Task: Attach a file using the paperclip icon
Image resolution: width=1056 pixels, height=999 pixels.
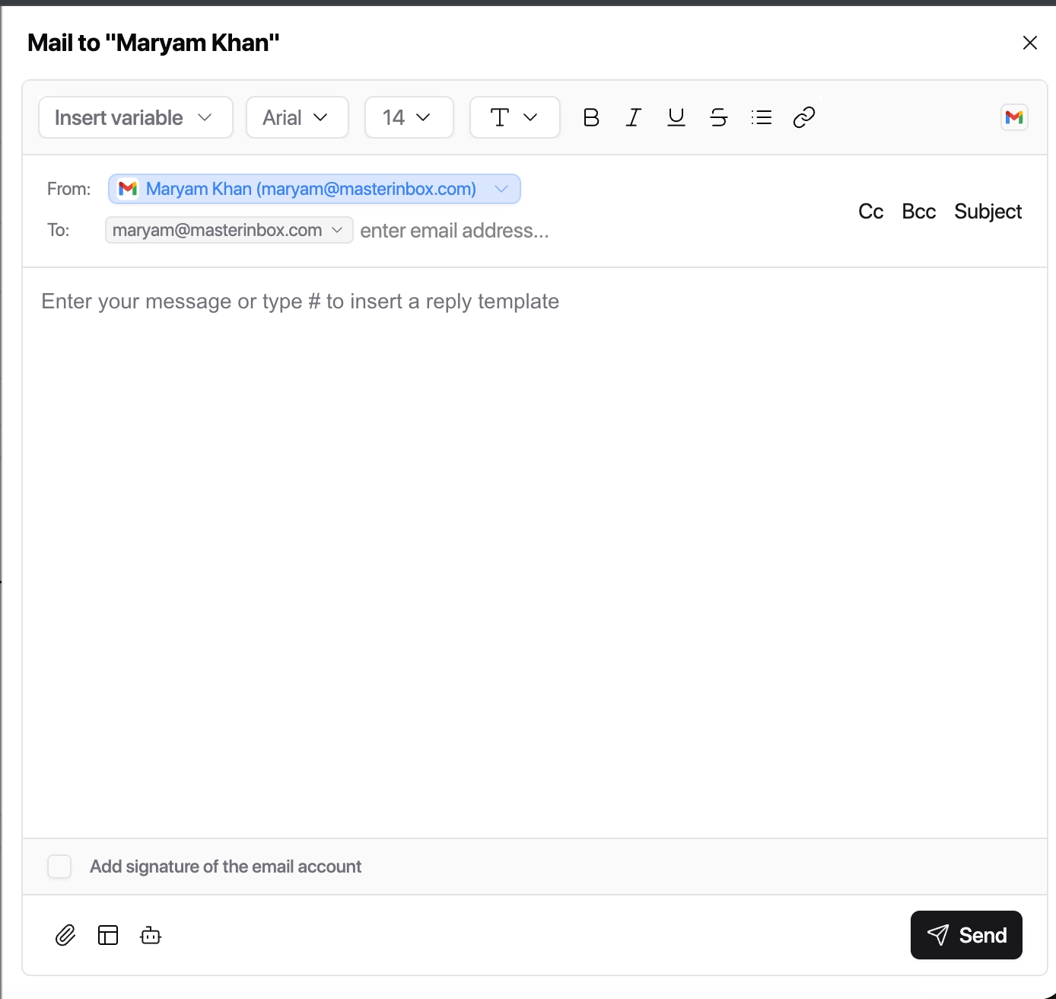Action: pyautogui.click(x=65, y=935)
